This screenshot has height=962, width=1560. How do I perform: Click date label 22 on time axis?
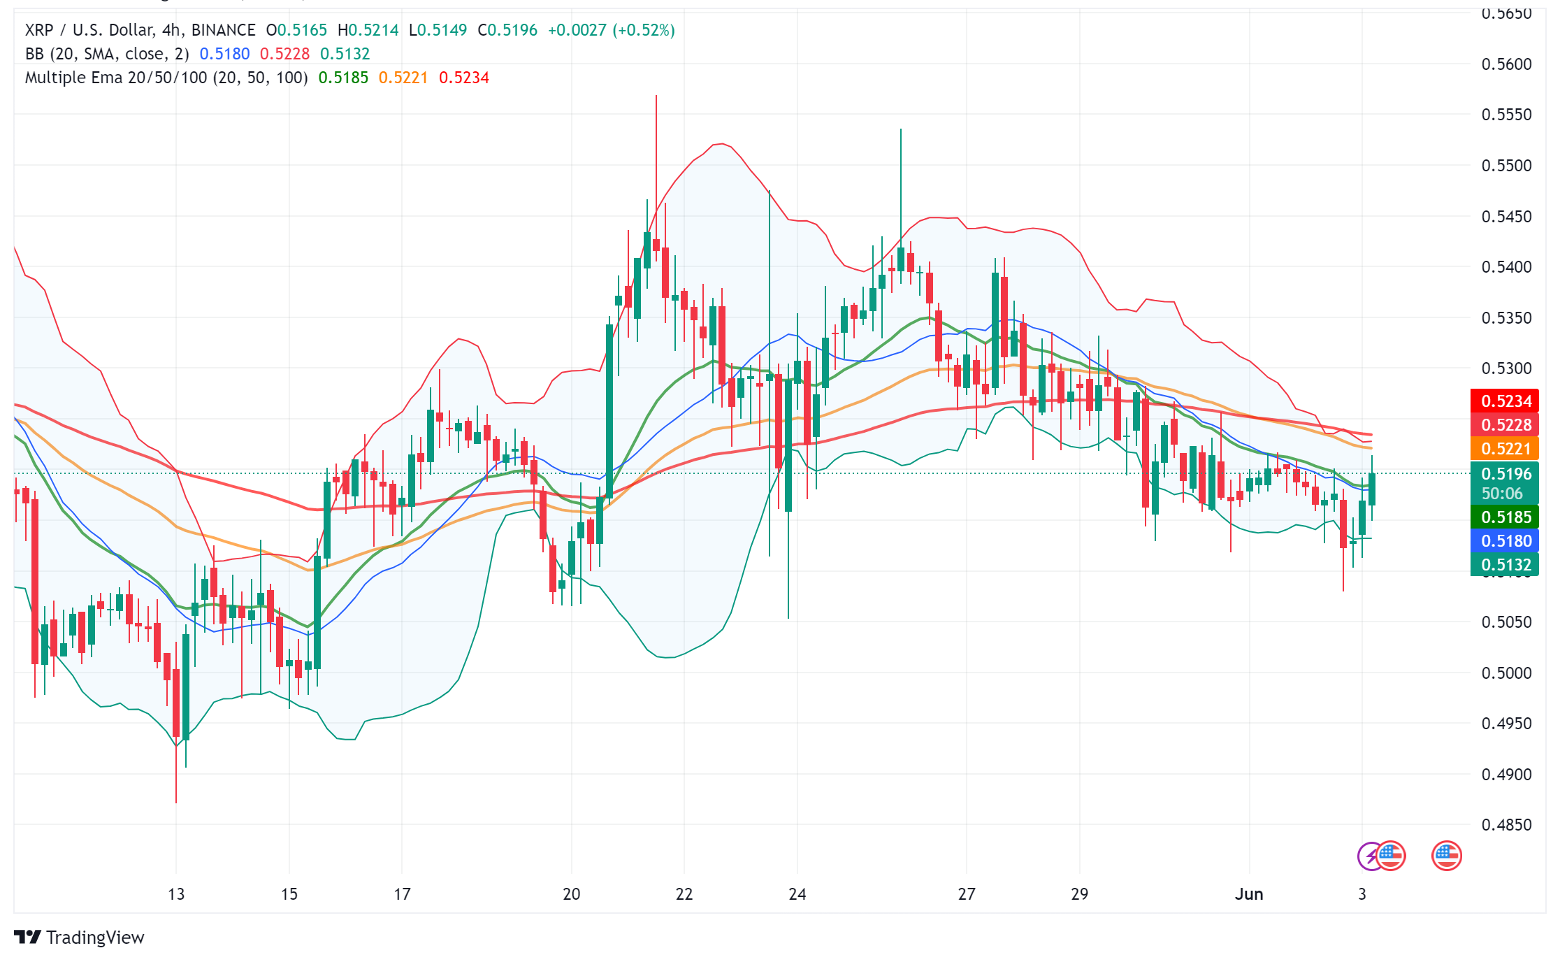pos(684,894)
